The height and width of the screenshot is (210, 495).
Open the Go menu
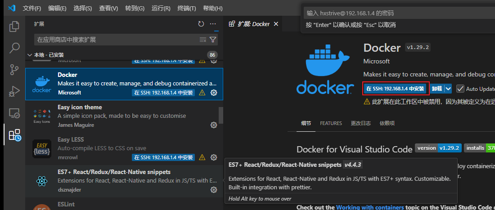135,8
